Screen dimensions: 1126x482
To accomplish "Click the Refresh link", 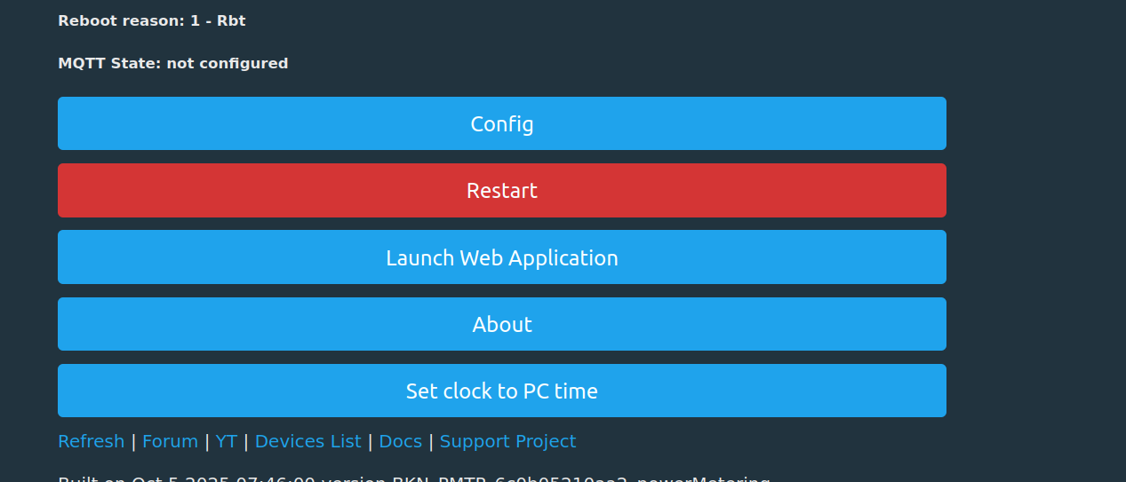I will 91,441.
